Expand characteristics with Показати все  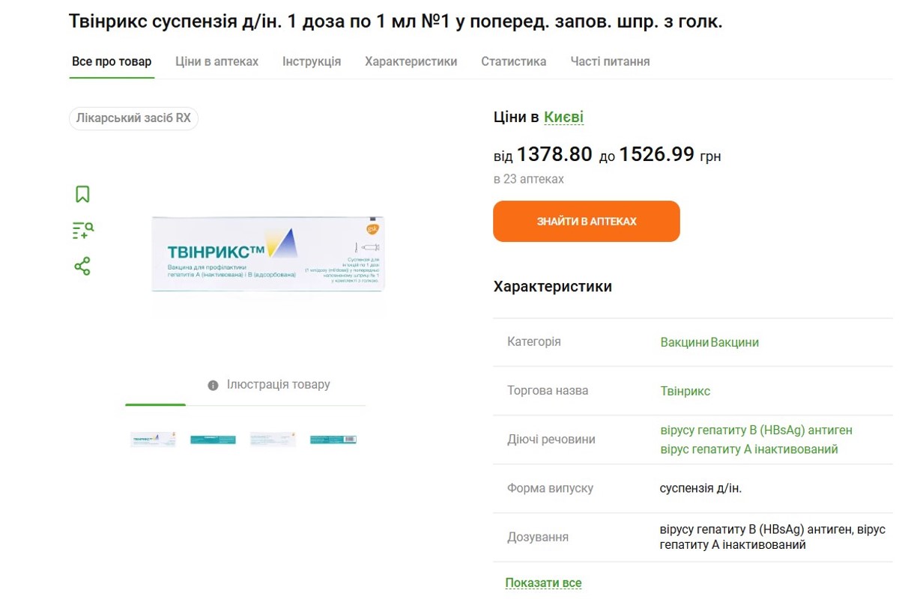pos(543,583)
